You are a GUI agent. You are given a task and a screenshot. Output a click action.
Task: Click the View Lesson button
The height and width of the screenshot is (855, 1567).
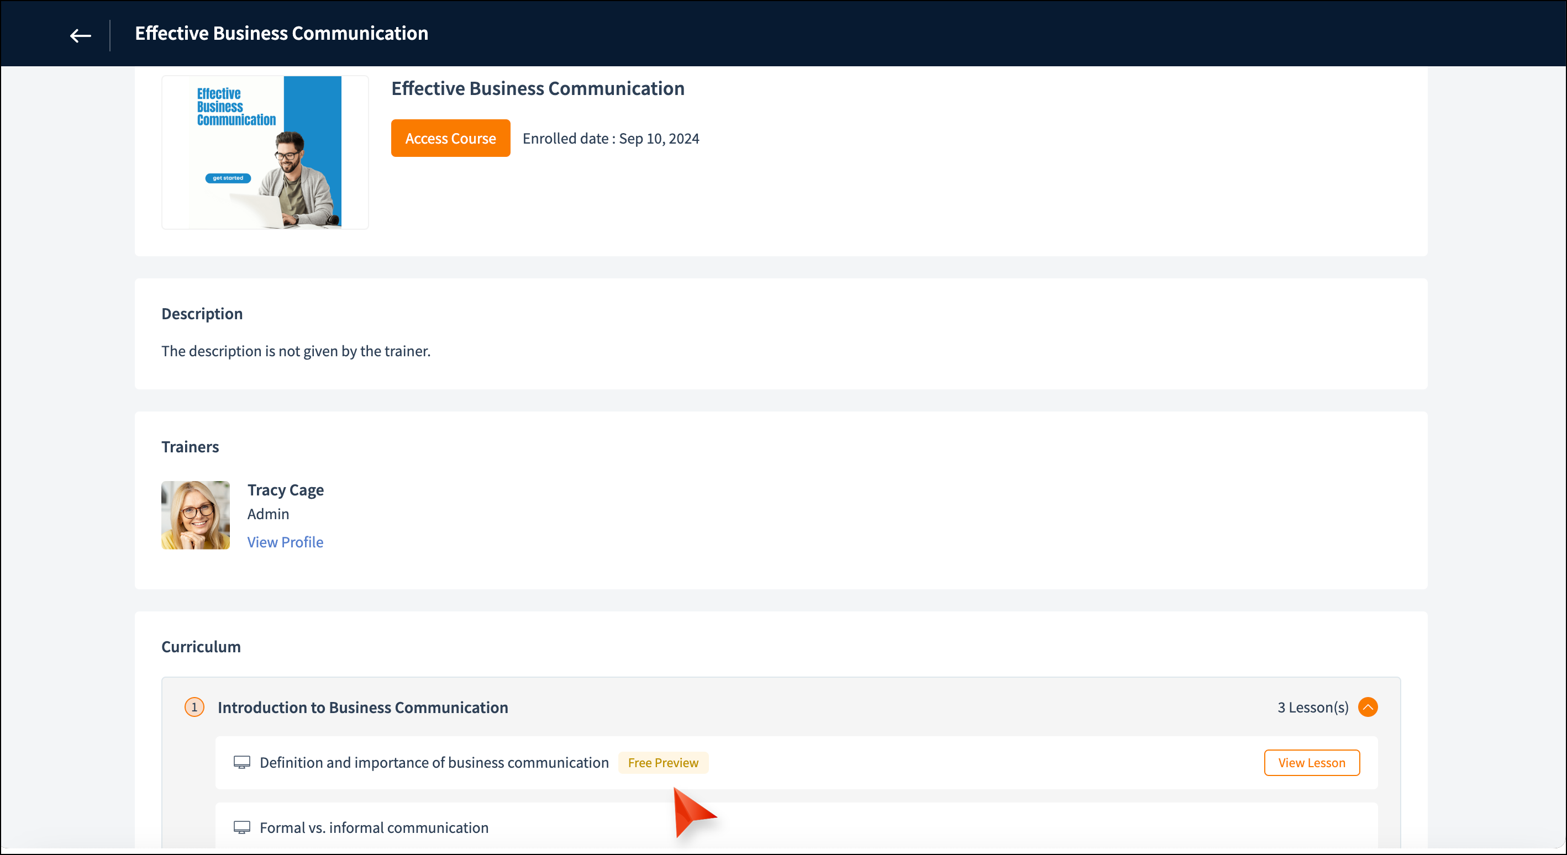coord(1311,763)
